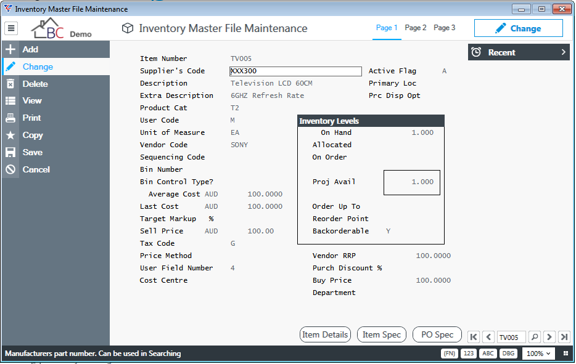Click the Average Cost value 100.0000
Viewport: 576px width, 364px height.
tap(265, 194)
